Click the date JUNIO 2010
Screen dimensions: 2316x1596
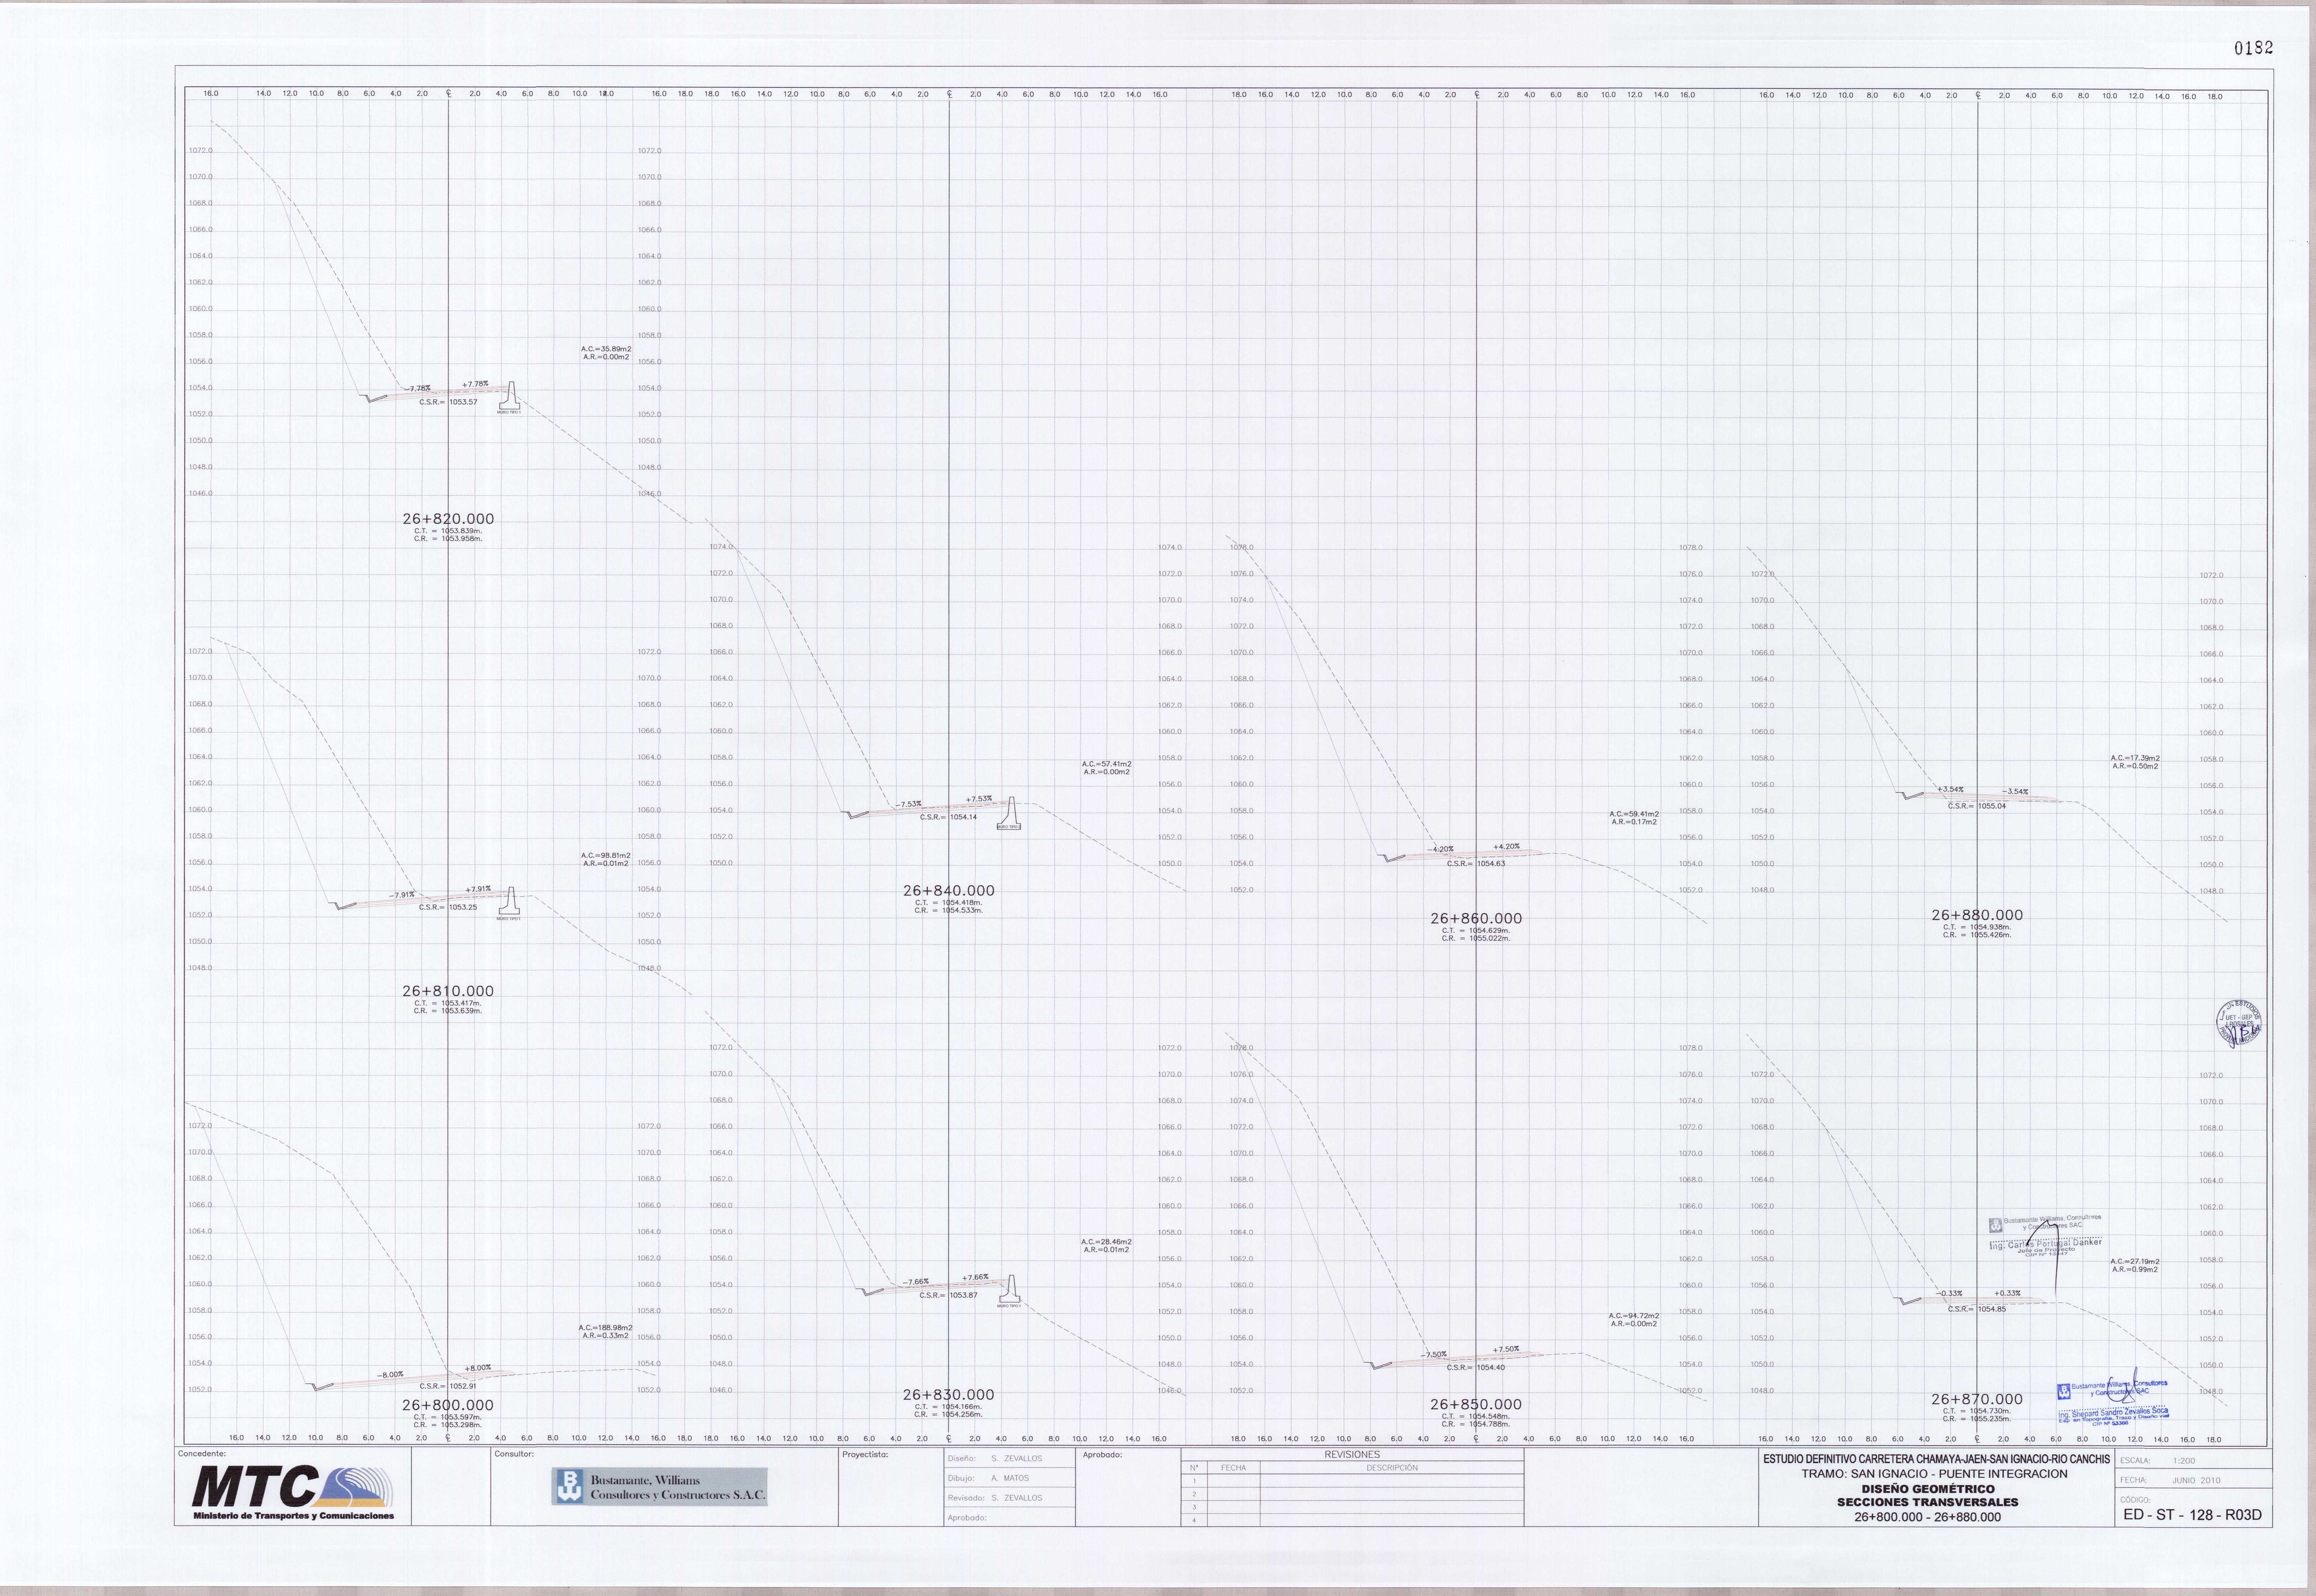[x=2196, y=1480]
